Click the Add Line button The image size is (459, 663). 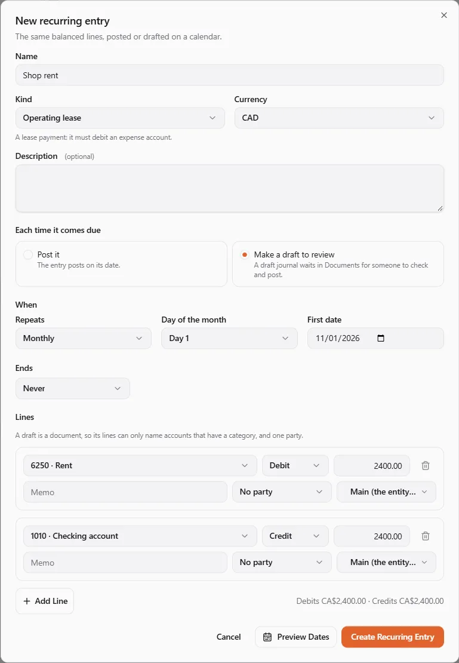(x=45, y=601)
